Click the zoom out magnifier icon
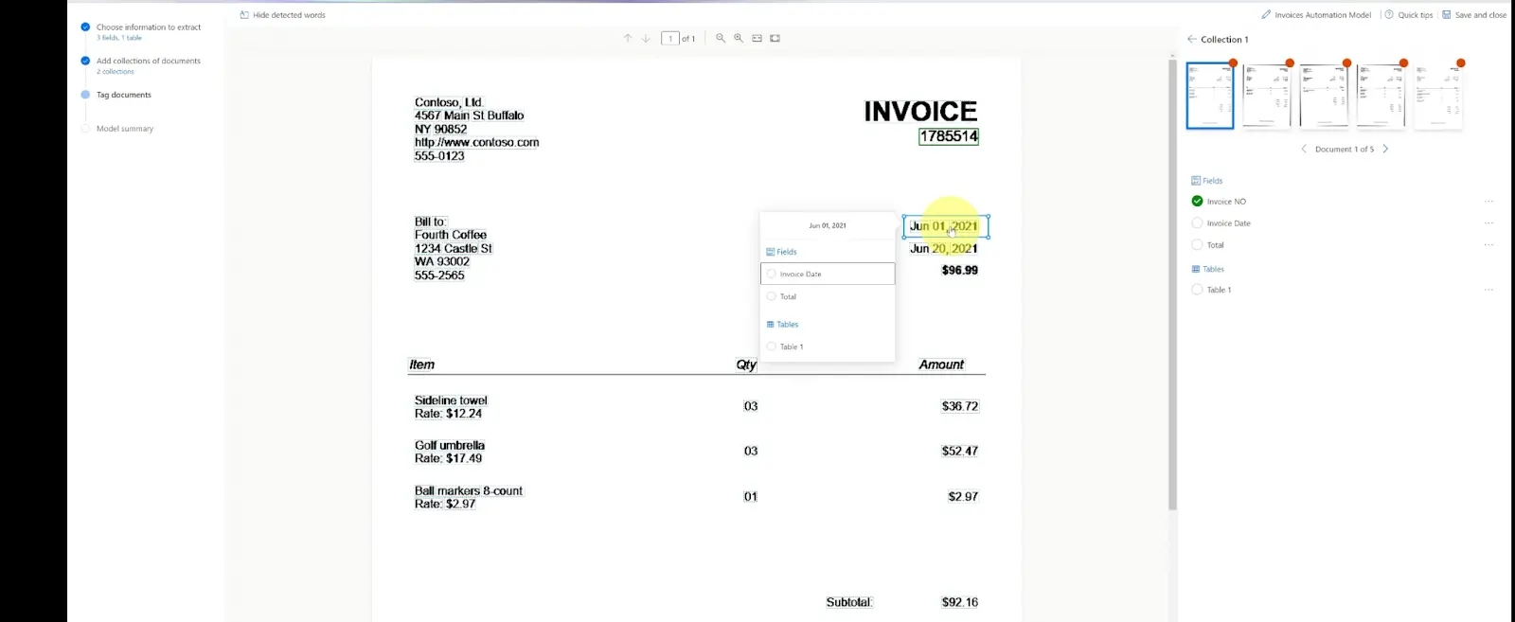The width and height of the screenshot is (1515, 622). [x=721, y=39]
